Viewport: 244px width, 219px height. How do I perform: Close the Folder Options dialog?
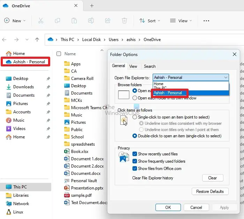(235, 54)
